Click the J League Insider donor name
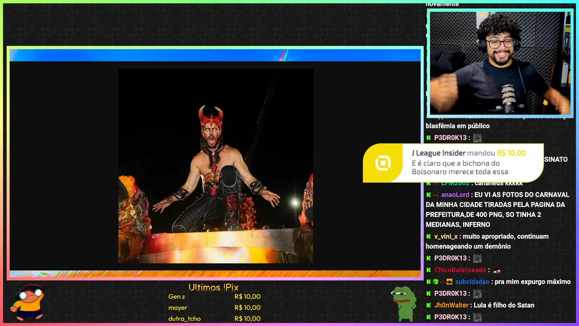The height and width of the screenshot is (326, 579). pos(438,153)
